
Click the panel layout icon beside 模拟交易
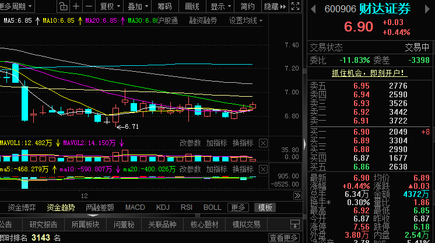click(295, 224)
